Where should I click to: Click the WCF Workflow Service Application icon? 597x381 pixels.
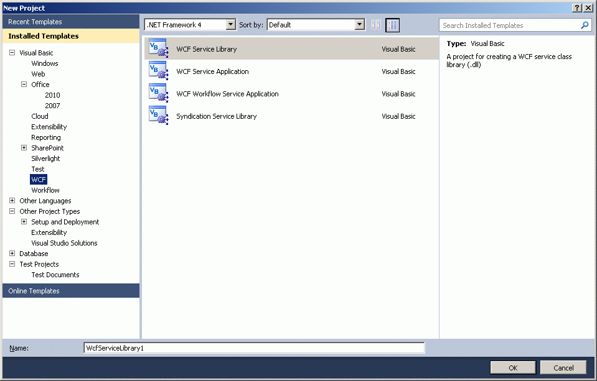(158, 93)
